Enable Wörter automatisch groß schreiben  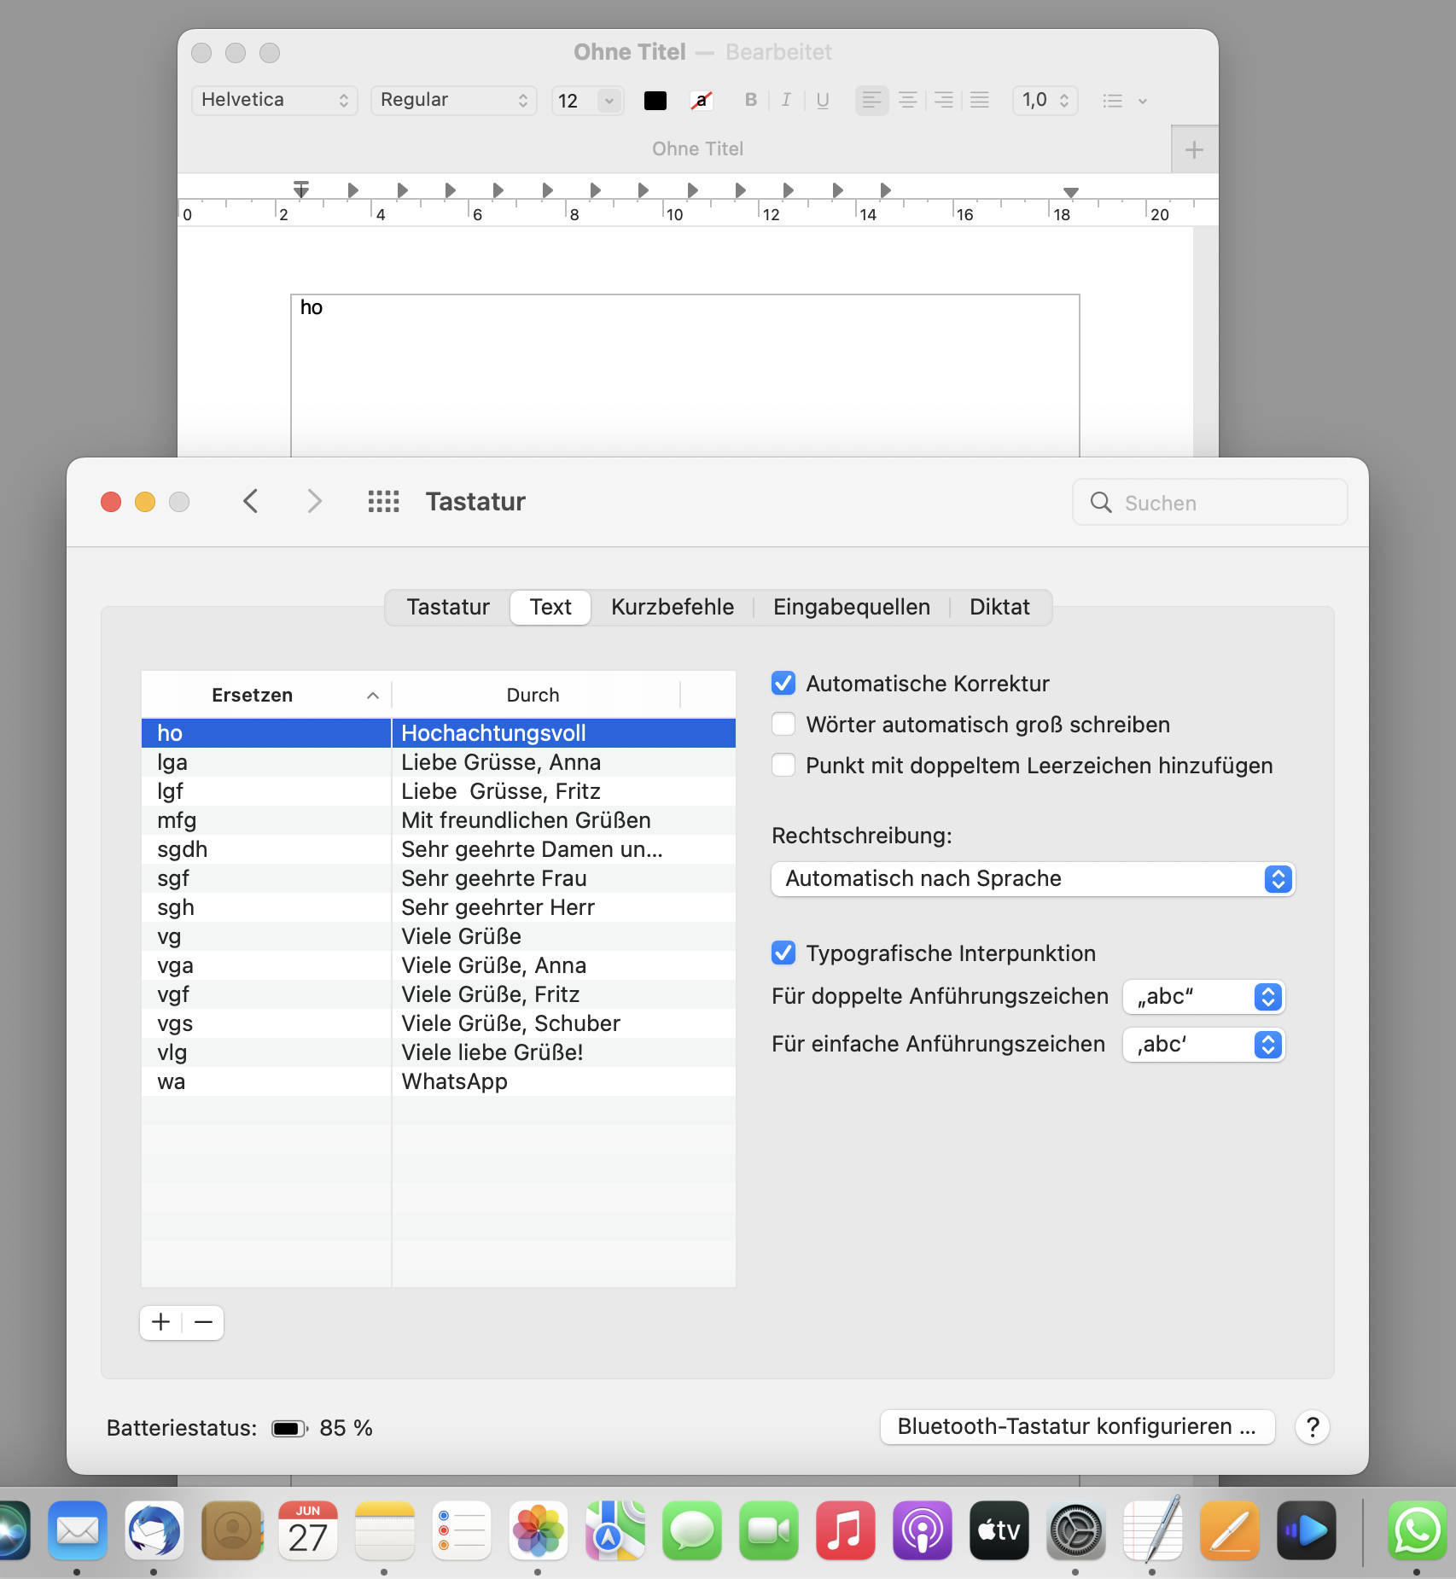point(783,724)
